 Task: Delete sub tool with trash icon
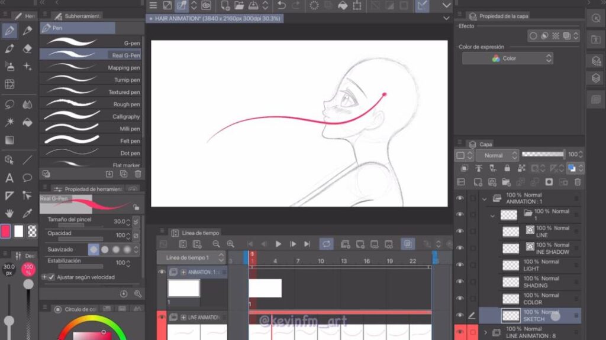[x=138, y=174]
